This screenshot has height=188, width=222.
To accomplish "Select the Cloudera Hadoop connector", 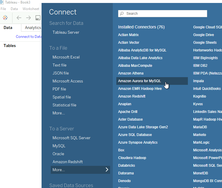I will [x=132, y=158].
